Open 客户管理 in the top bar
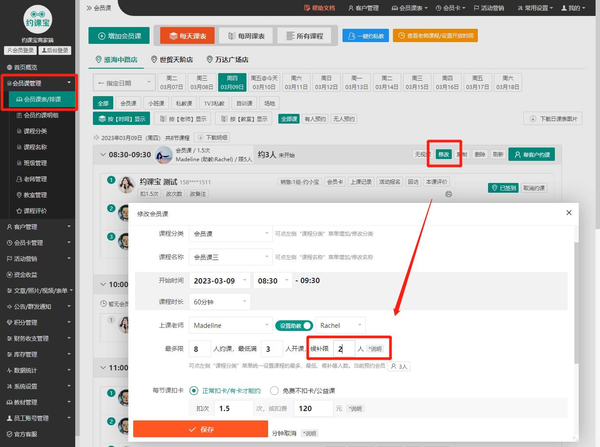 [x=364, y=8]
